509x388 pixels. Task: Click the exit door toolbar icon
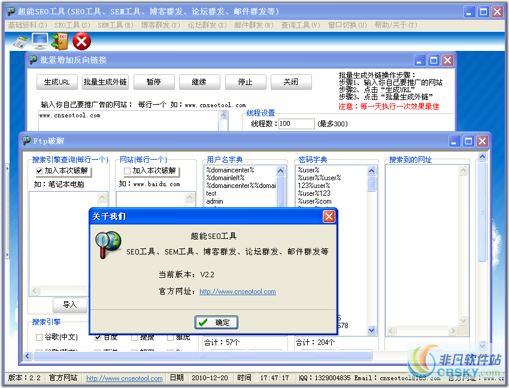[x=59, y=41]
